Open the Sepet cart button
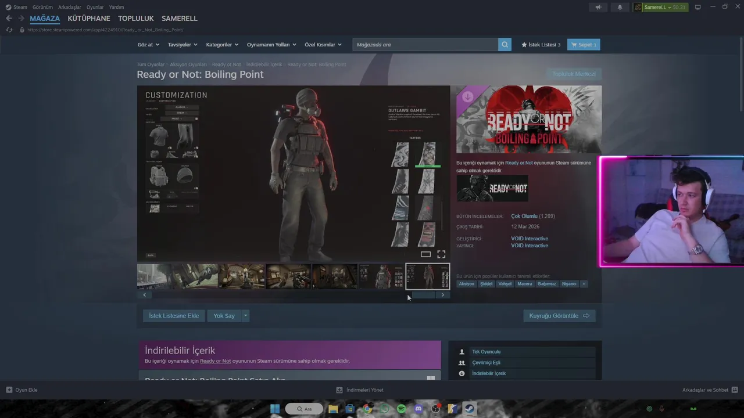Viewport: 744px width, 418px height. coord(584,45)
